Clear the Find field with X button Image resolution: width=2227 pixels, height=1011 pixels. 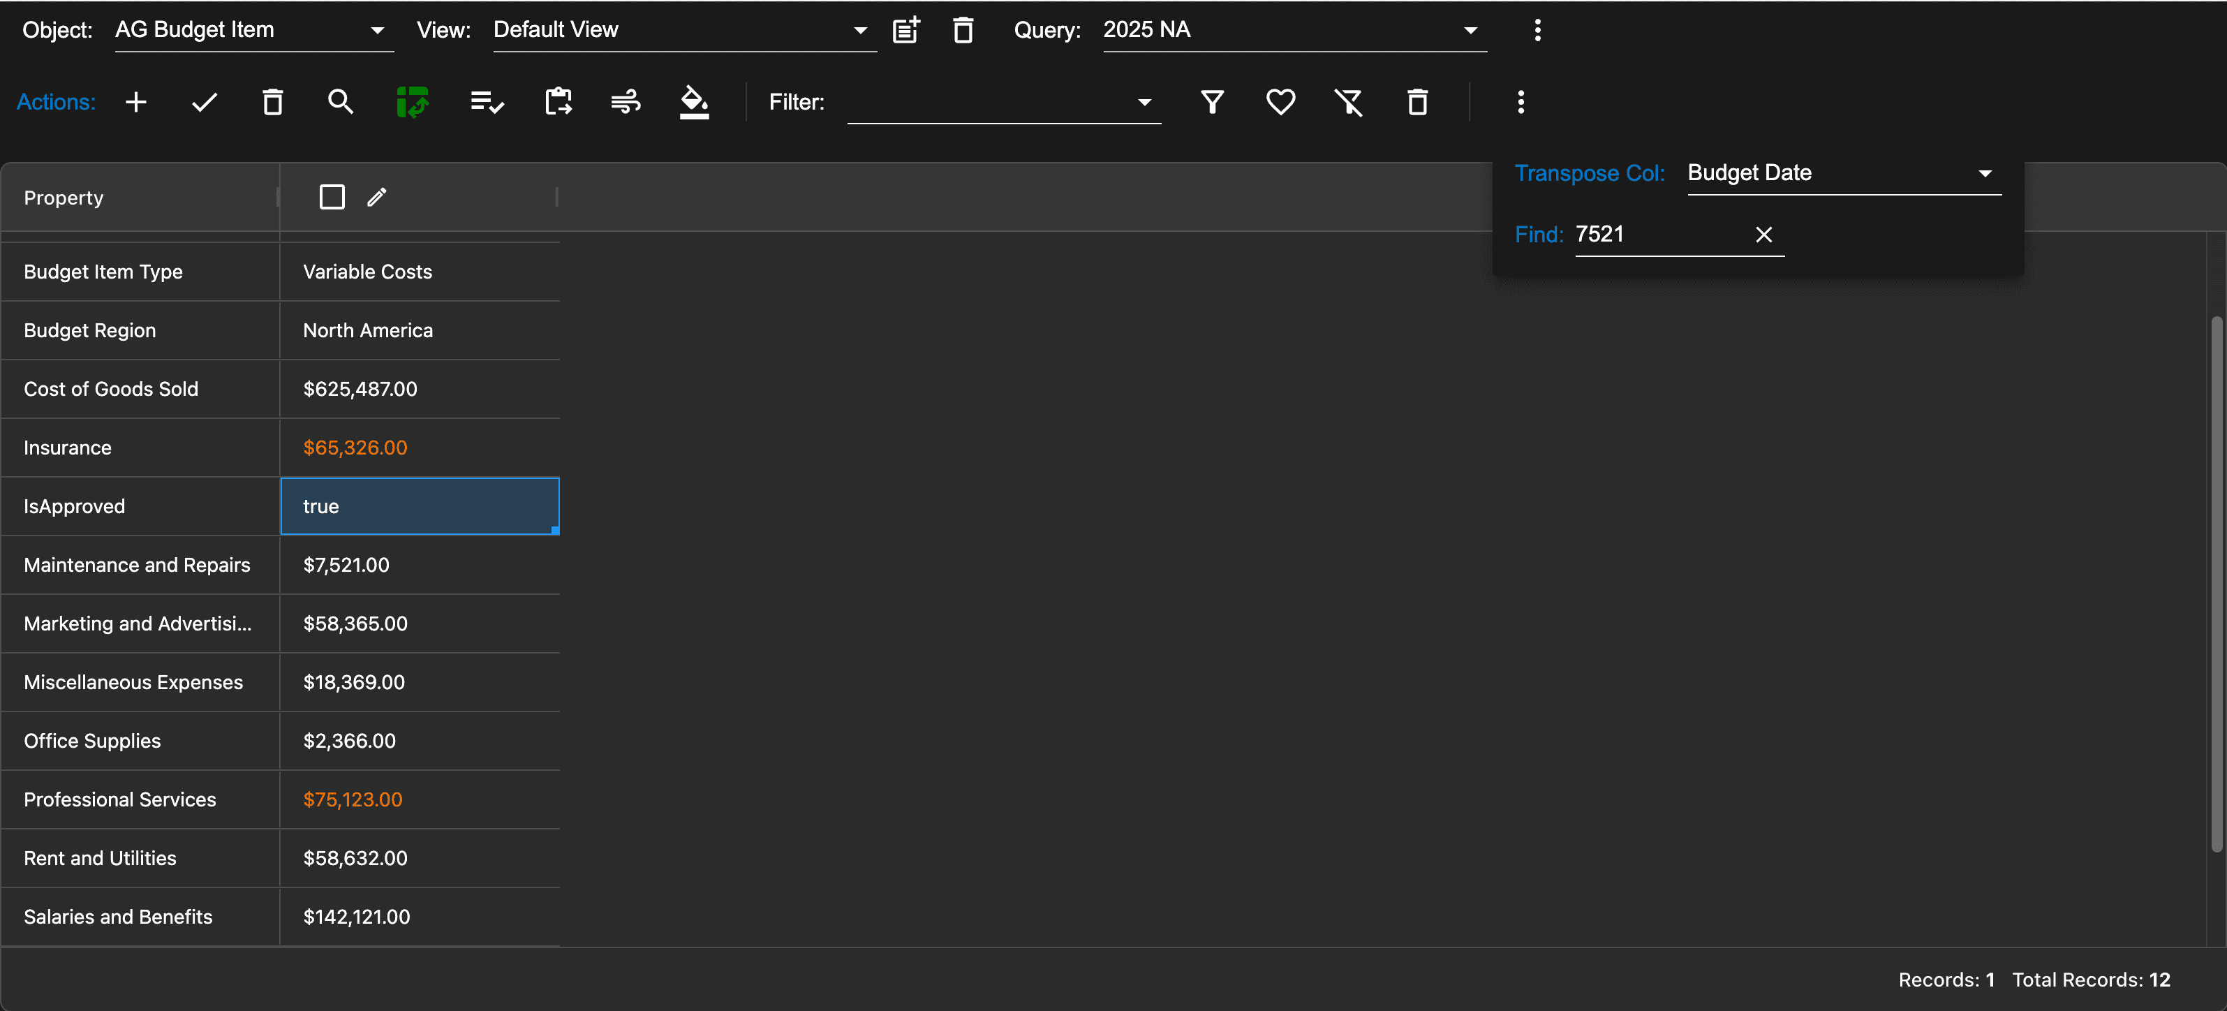tap(1763, 235)
